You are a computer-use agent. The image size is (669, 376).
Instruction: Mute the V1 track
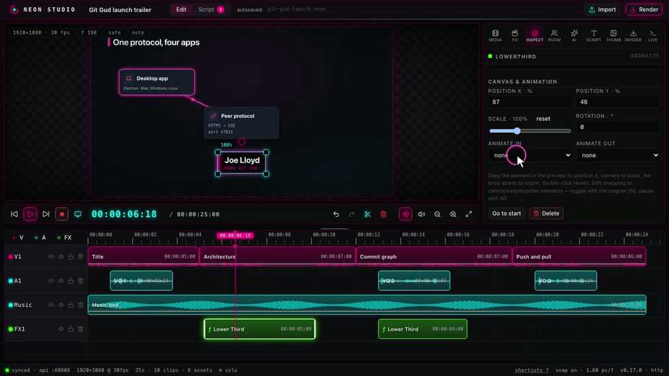point(51,256)
